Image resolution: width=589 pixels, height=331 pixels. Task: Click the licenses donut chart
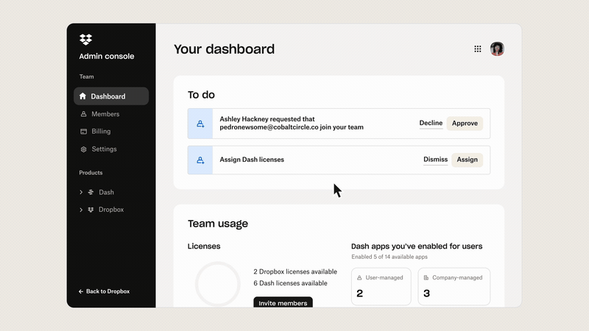217,284
